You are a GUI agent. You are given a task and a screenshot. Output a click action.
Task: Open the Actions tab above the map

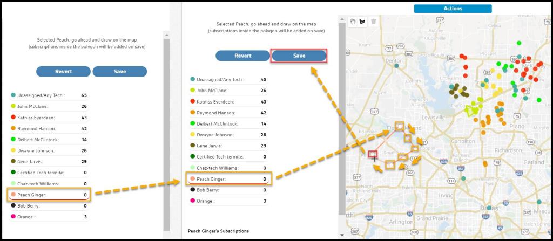click(x=453, y=9)
